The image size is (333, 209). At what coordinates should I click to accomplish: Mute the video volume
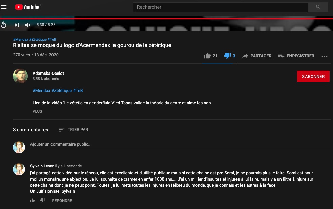point(27,25)
